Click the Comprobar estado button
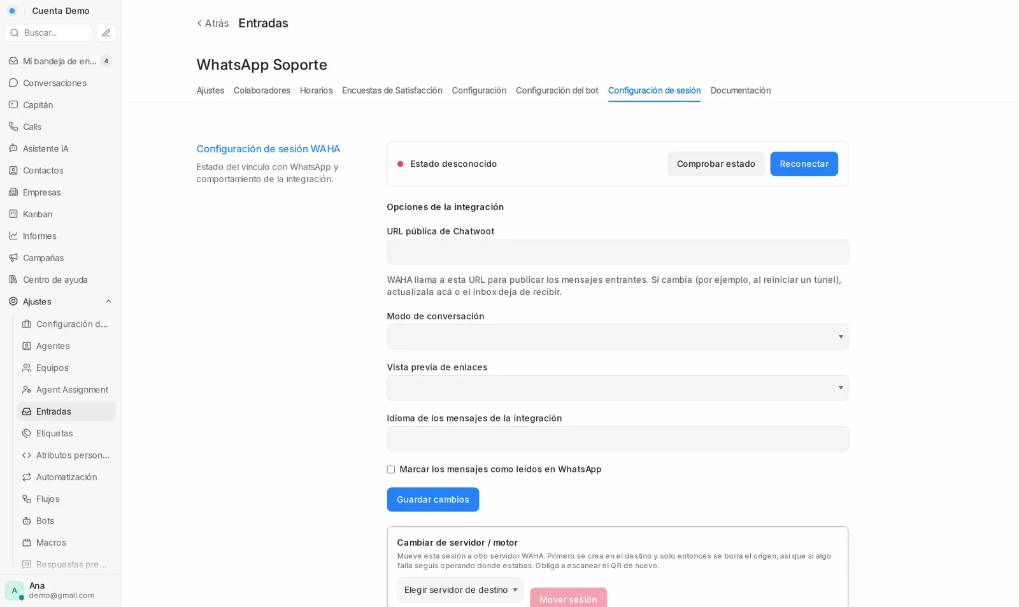Image resolution: width=1019 pixels, height=607 pixels. 716,164
